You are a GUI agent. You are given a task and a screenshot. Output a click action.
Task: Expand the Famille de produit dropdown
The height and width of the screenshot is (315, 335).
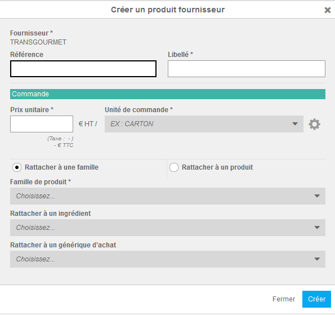pyautogui.click(x=168, y=196)
